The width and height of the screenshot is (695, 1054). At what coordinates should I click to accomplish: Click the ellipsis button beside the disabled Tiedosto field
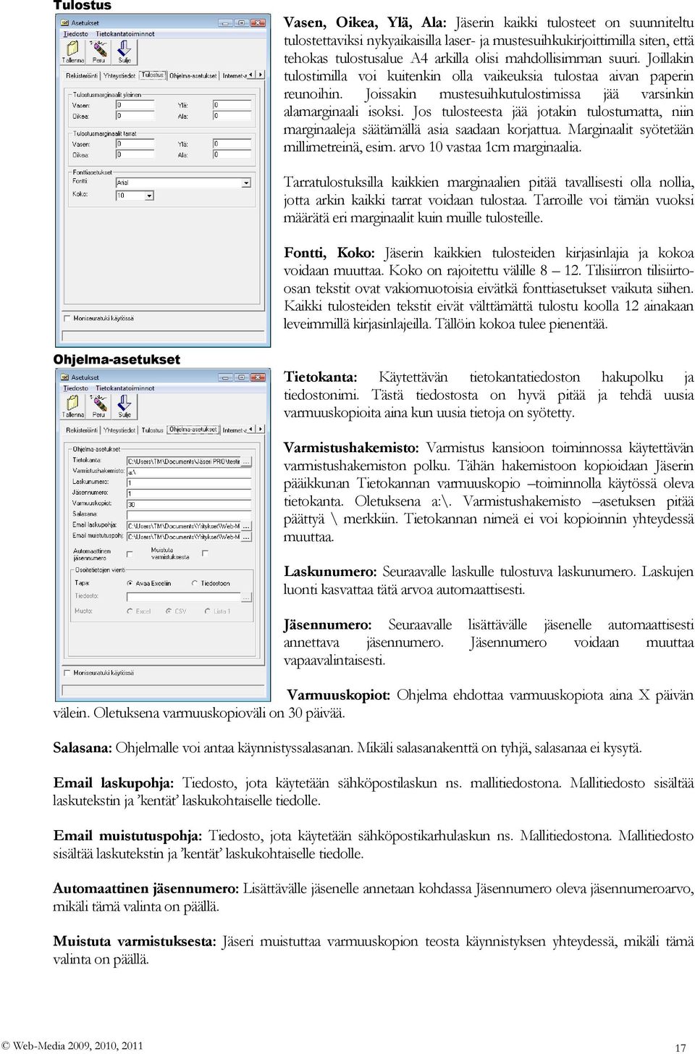[x=247, y=597]
